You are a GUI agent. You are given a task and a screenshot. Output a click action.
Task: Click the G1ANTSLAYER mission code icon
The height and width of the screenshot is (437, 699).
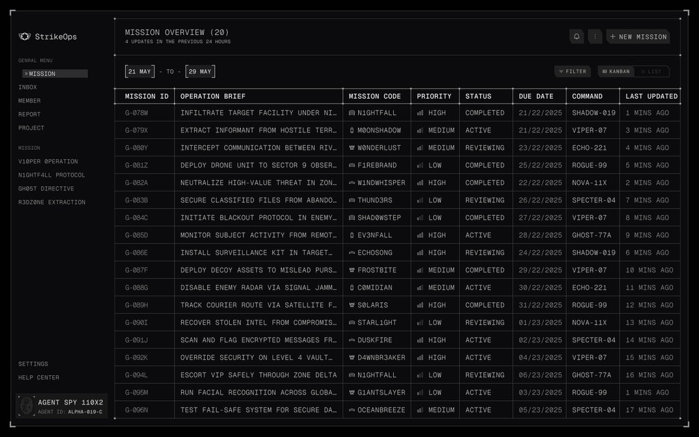pos(352,393)
